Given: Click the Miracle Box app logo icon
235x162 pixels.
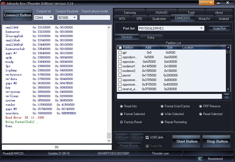Looking at the screenshot, I should pos(3,3).
